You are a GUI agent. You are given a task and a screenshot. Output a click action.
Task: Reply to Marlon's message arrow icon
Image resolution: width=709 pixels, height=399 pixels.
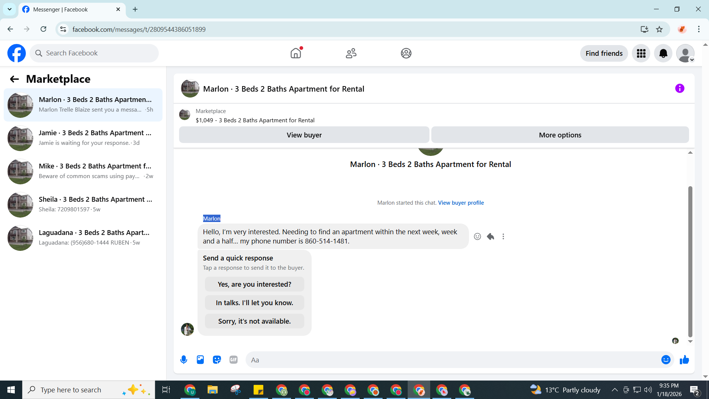tap(490, 236)
